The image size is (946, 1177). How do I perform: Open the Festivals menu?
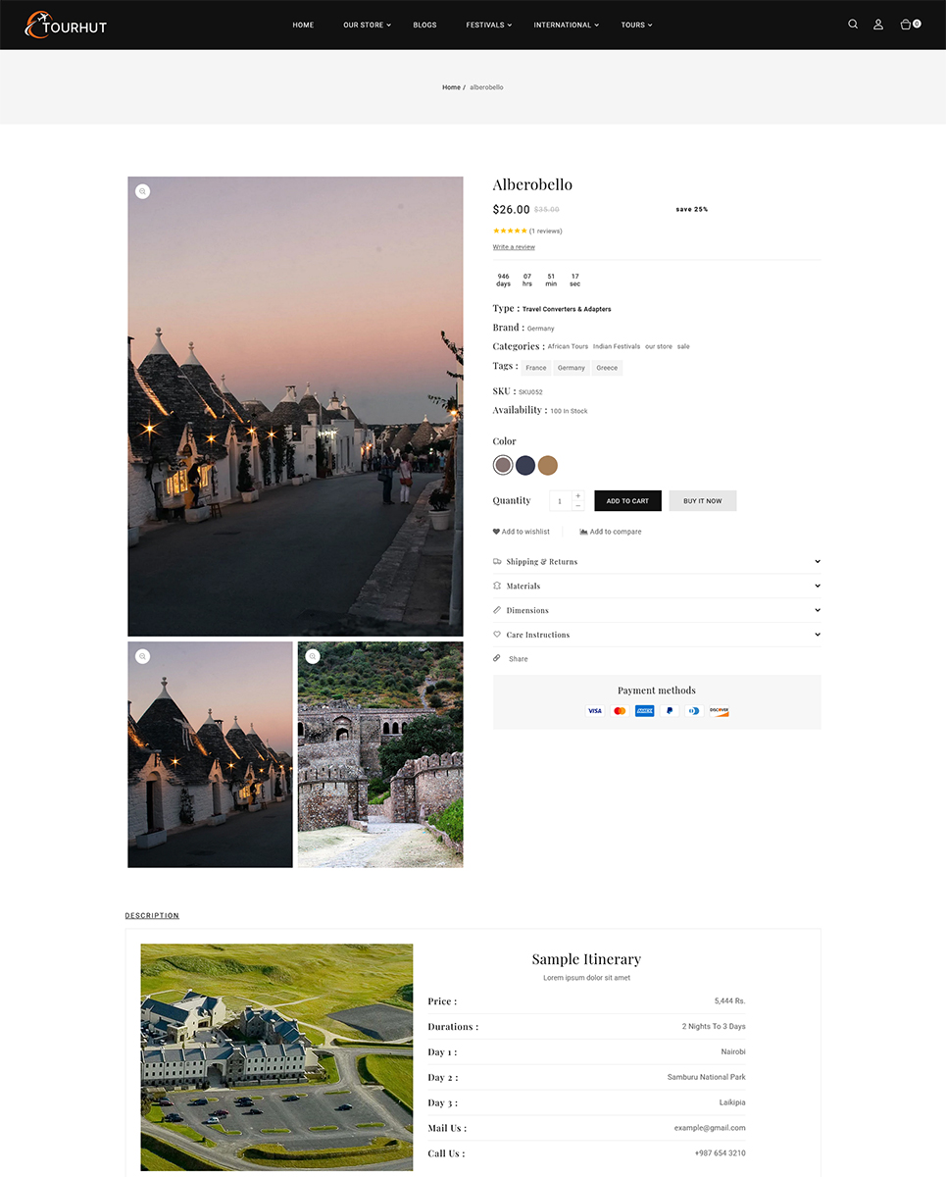488,25
